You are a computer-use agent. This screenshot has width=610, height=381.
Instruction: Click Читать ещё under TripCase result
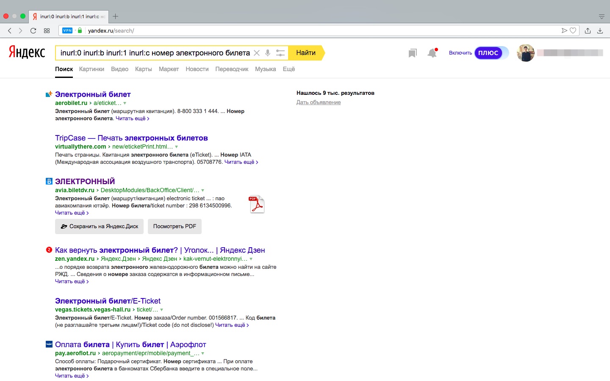[x=241, y=162]
